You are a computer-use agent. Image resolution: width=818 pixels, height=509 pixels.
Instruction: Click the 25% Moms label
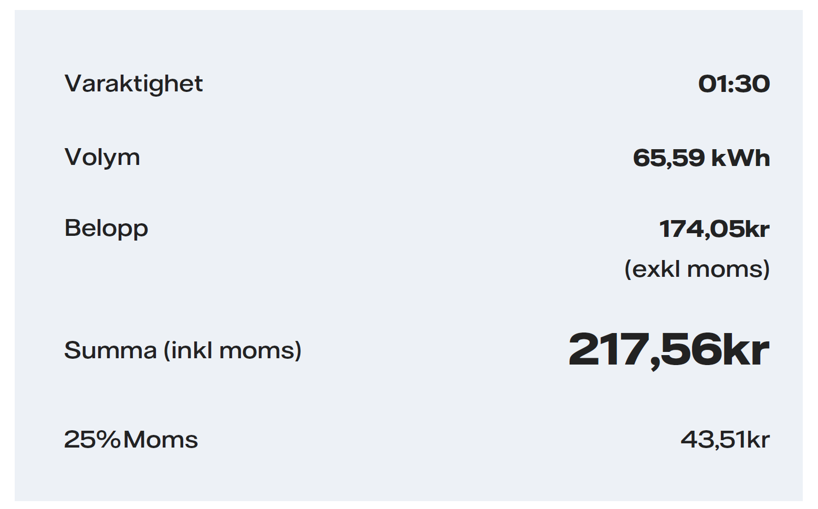[131, 440]
